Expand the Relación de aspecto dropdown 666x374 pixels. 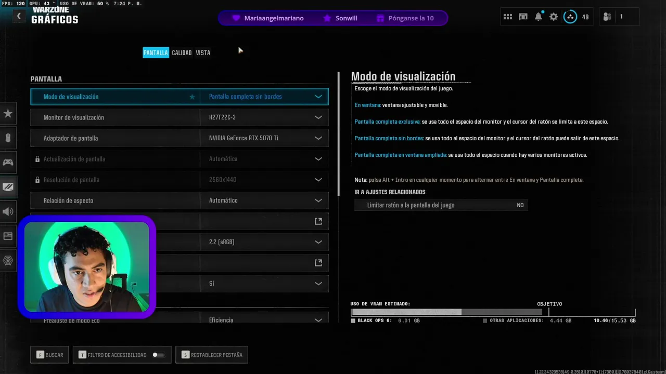318,201
